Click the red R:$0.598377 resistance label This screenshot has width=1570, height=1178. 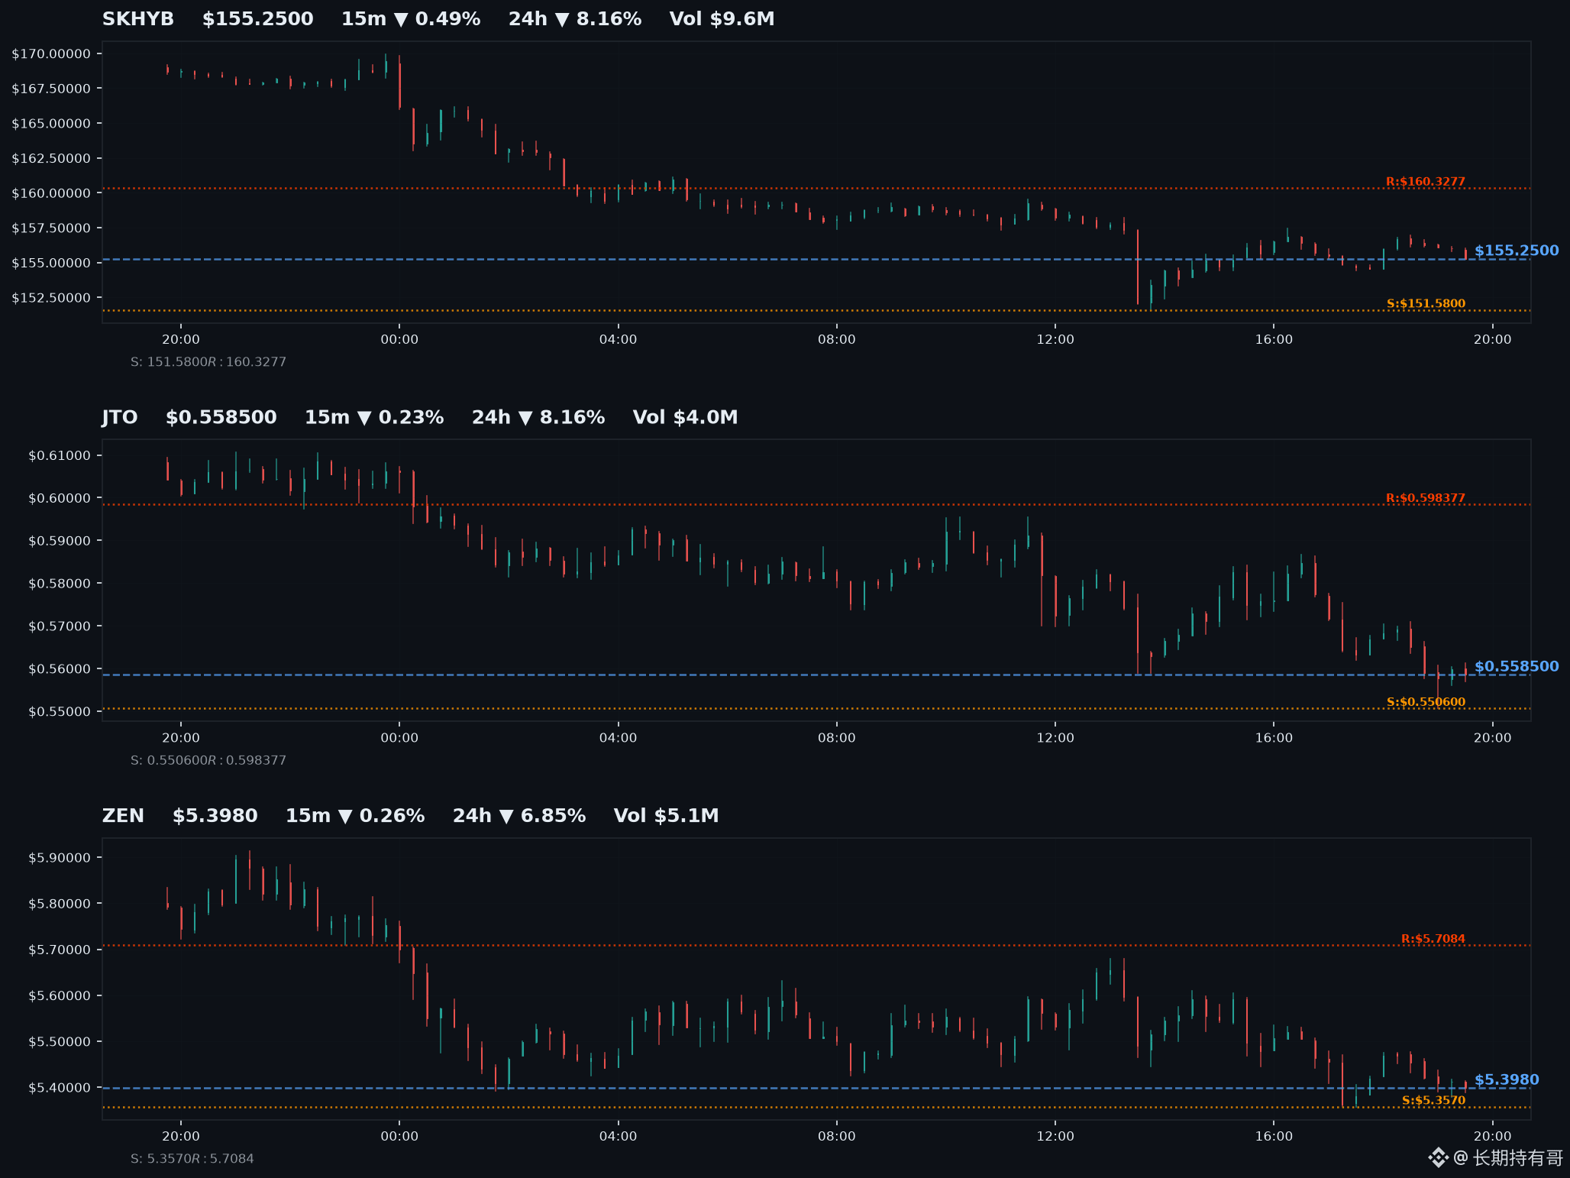click(1426, 498)
